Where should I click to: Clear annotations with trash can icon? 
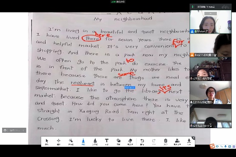tap(165, 142)
